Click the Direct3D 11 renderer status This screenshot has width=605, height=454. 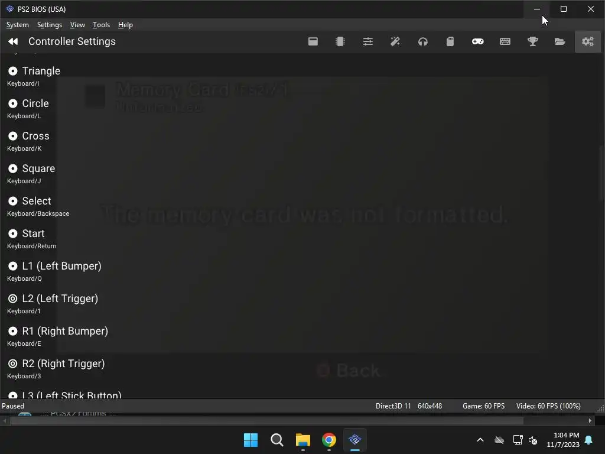coord(393,406)
